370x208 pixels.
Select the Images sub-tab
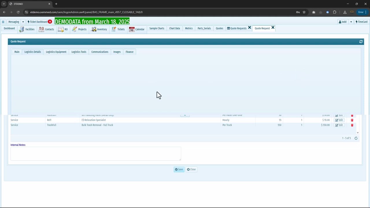coord(117,52)
